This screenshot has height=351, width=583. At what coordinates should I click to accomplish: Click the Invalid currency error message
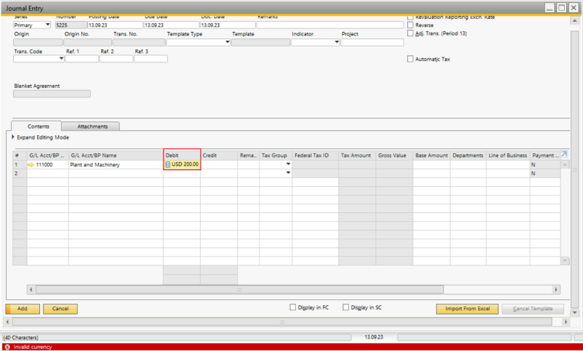[33, 347]
